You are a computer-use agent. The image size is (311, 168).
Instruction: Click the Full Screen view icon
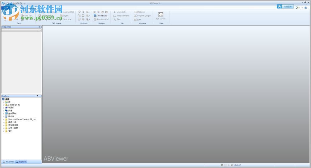pyautogui.click(x=161, y=16)
